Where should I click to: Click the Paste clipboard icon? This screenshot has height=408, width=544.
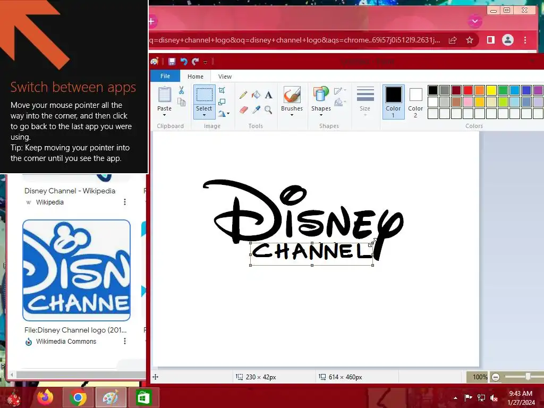(x=165, y=95)
